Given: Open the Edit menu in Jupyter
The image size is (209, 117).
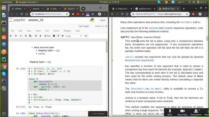Looking at the screenshot, I should pos(20,31).
